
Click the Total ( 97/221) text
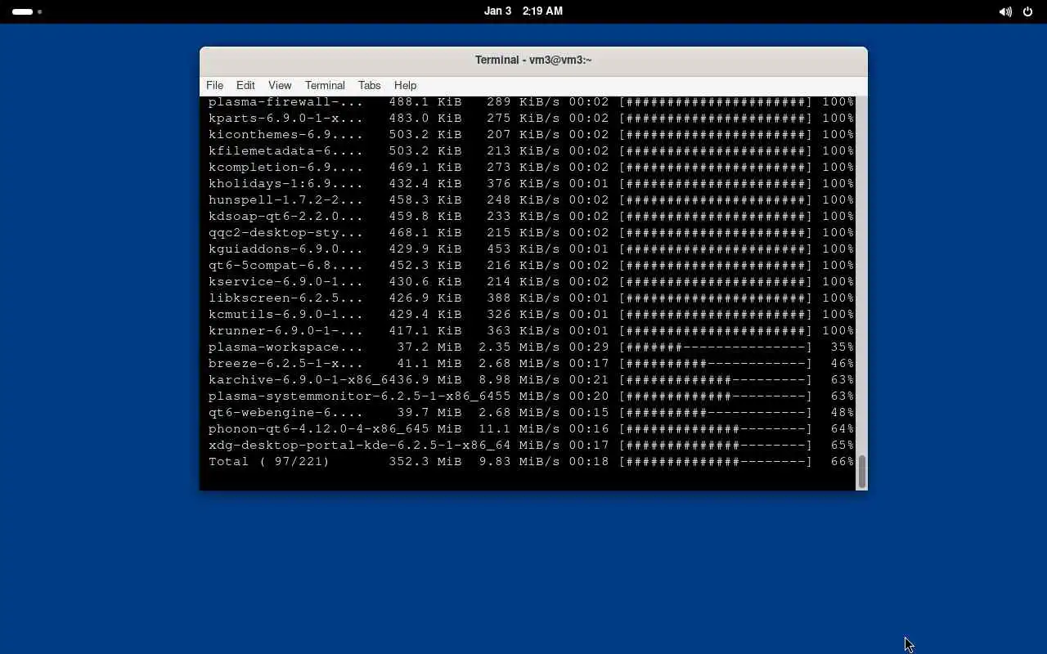pos(269,462)
